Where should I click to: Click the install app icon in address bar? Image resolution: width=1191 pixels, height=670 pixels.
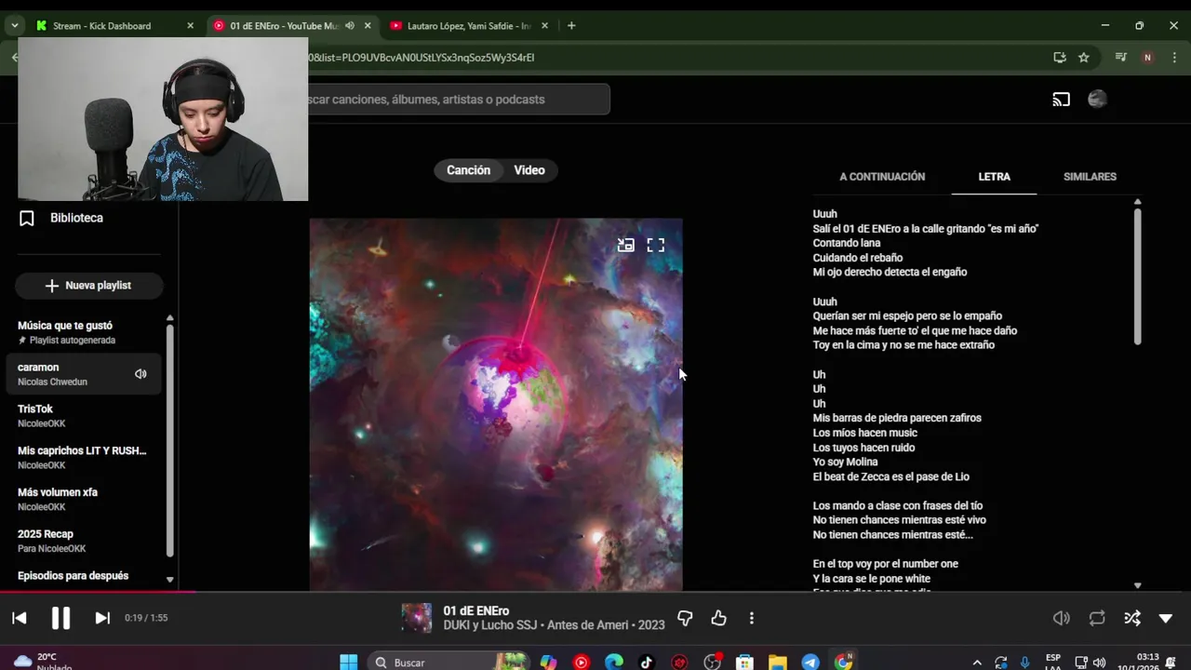pyautogui.click(x=1060, y=58)
